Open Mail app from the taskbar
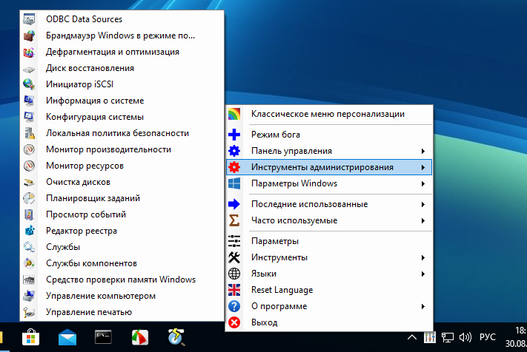Screen dimensions: 527x352 67,338
